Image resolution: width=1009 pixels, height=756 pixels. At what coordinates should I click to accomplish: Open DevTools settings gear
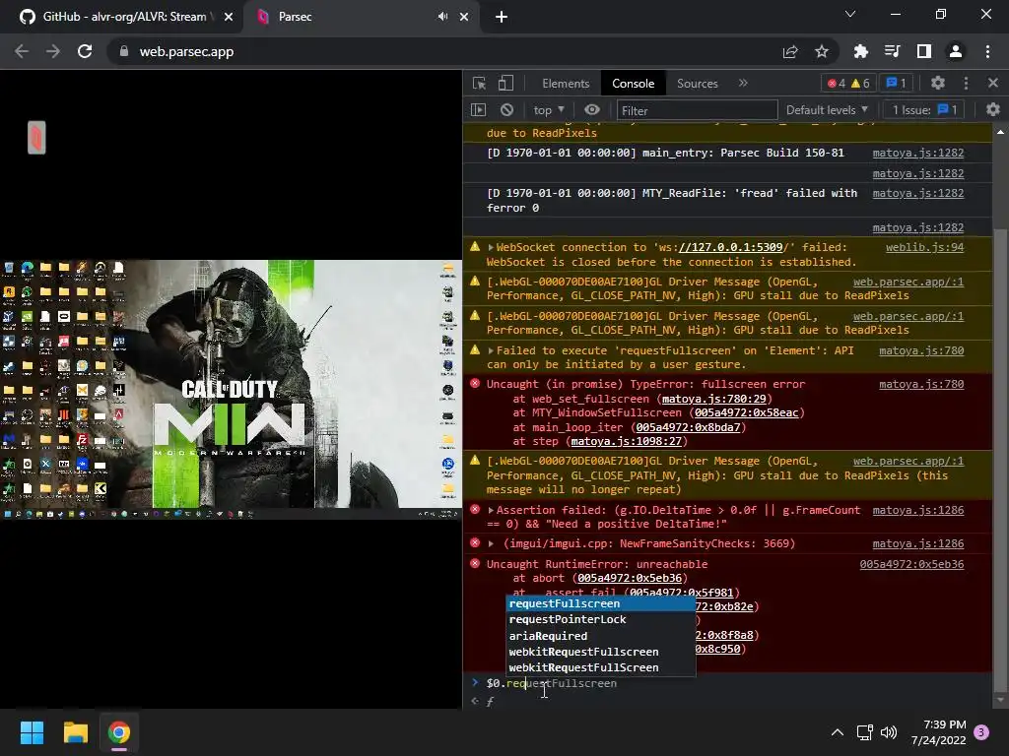938,83
